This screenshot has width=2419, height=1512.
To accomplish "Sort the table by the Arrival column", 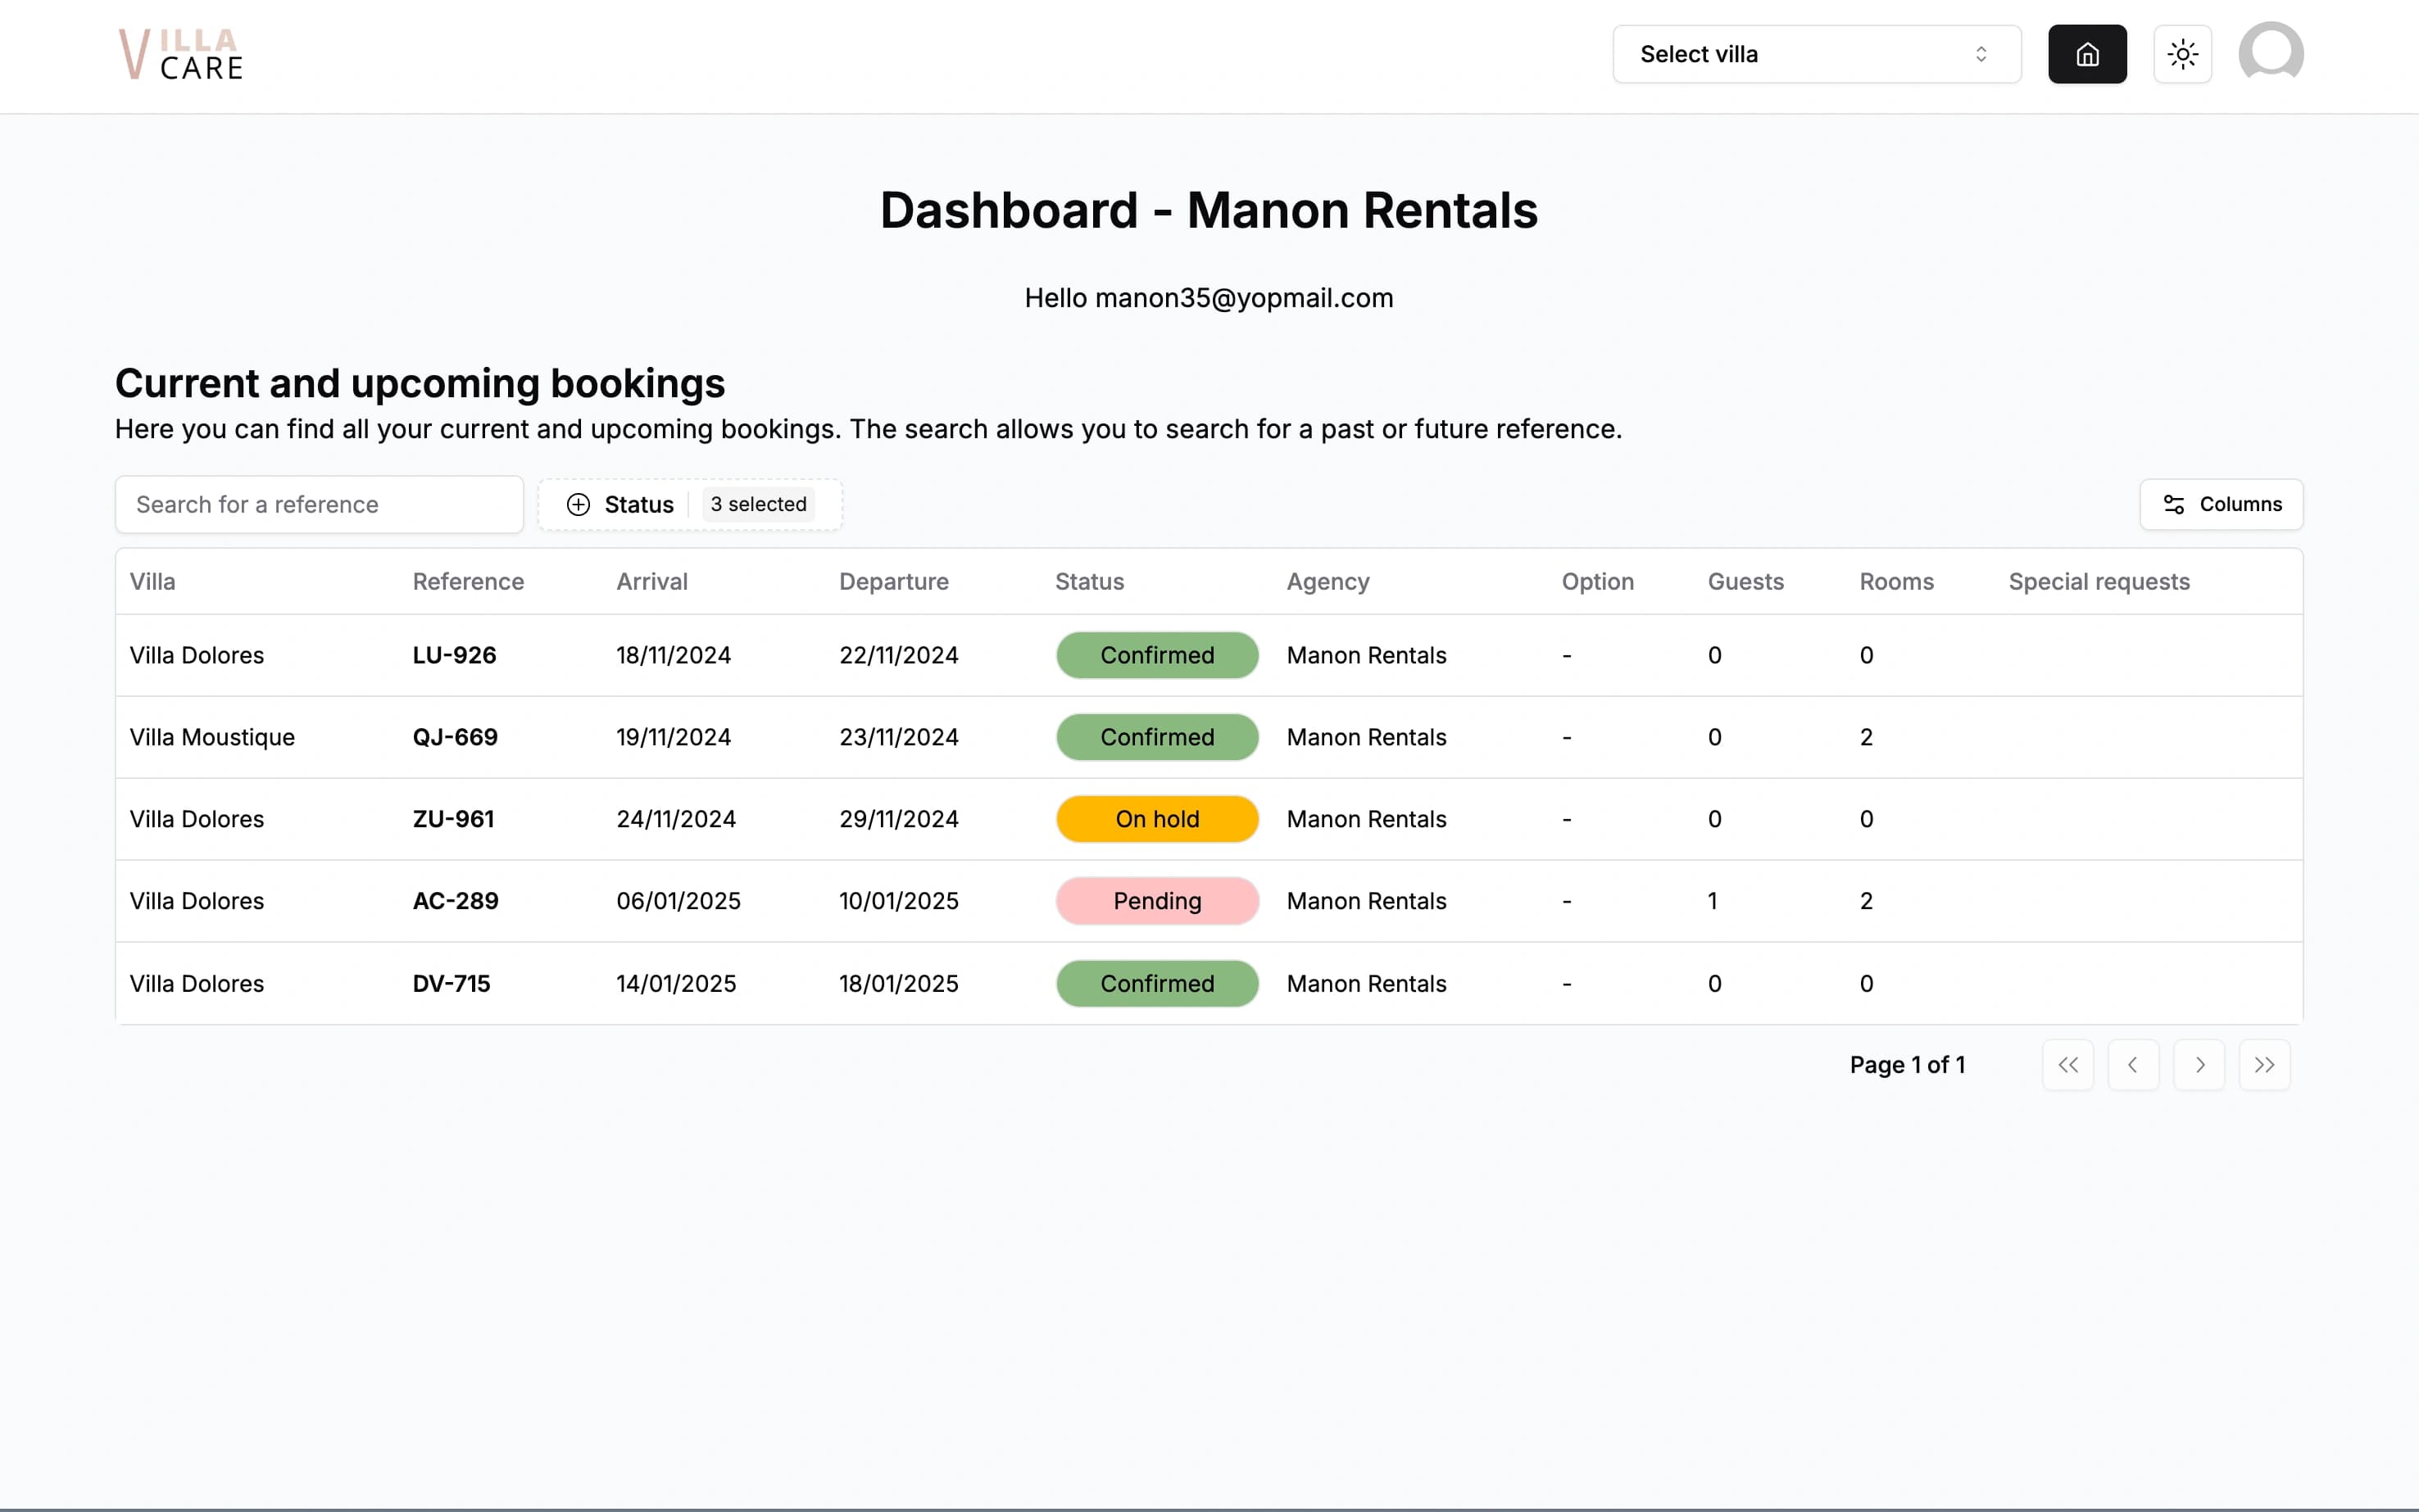I will pyautogui.click(x=651, y=581).
